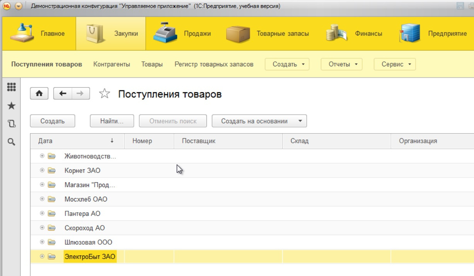Open the sections menu grid icon
Image resolution: width=474 pixels, height=276 pixels.
point(12,87)
